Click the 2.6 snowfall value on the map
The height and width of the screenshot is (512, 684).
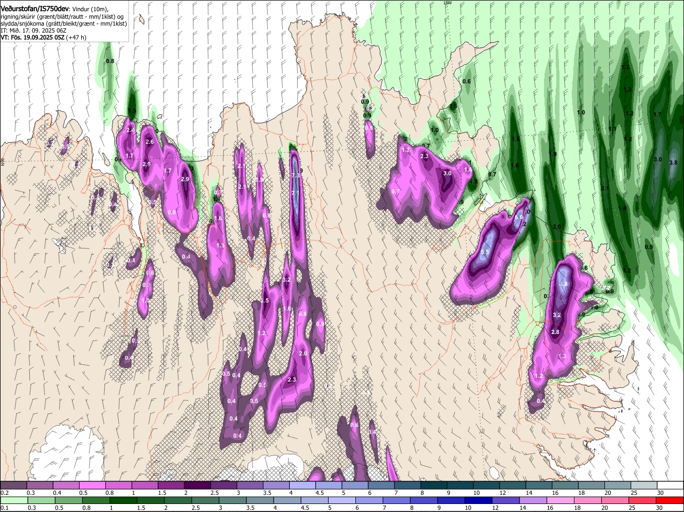pyautogui.click(x=150, y=142)
